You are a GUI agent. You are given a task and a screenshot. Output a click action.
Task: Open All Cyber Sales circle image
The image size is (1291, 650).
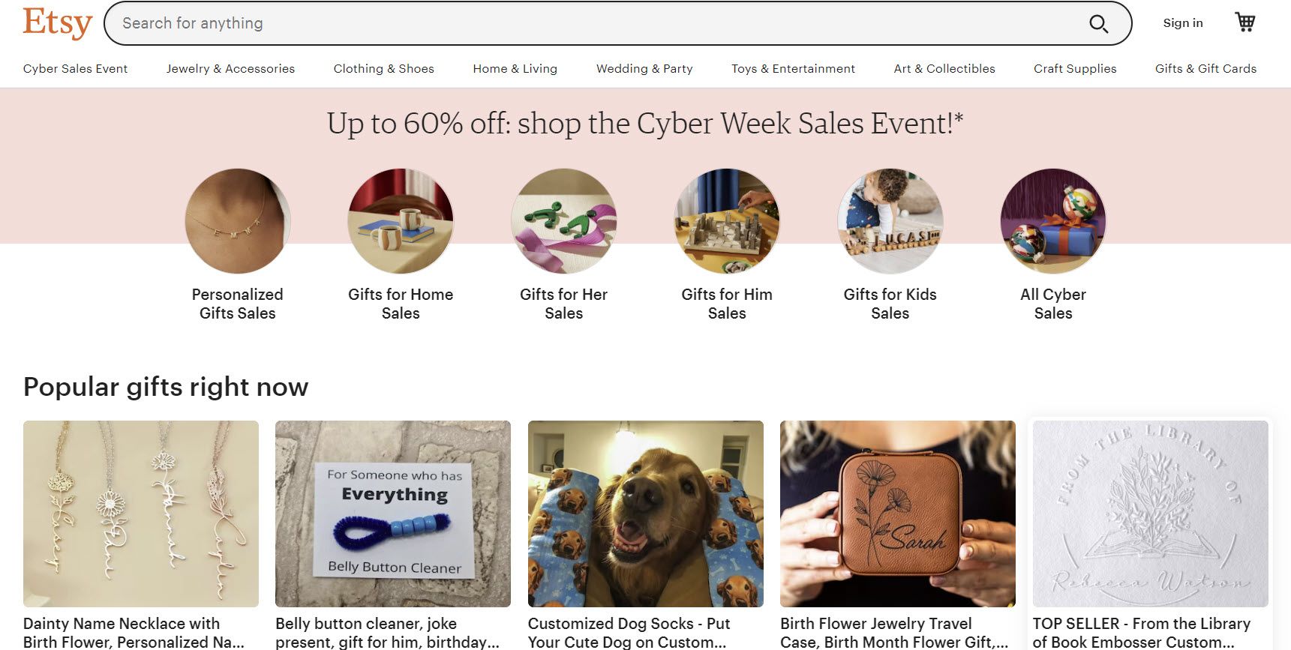(1053, 221)
